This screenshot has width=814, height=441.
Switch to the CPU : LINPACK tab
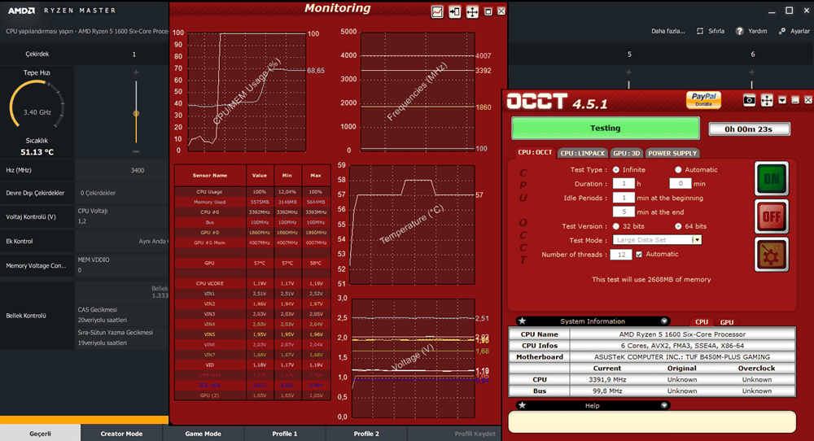(583, 153)
